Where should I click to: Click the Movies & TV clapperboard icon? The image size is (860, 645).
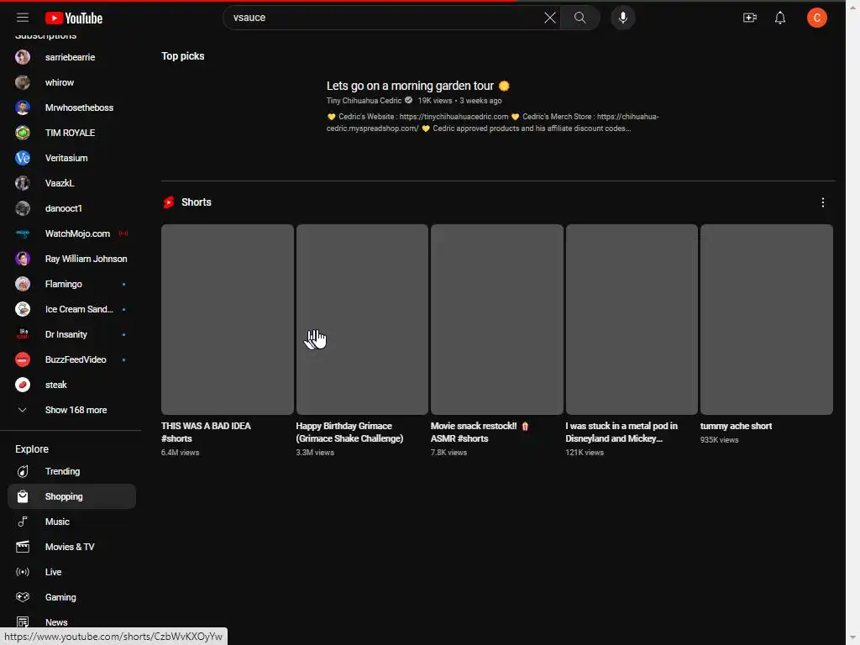pyautogui.click(x=23, y=547)
